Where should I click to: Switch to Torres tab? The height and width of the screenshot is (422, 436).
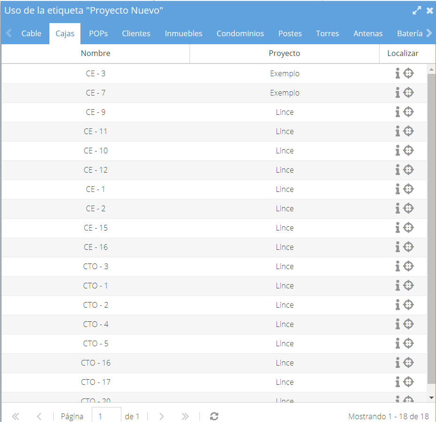327,33
